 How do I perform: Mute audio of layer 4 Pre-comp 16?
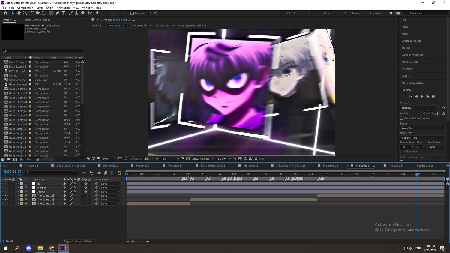click(x=6, y=196)
